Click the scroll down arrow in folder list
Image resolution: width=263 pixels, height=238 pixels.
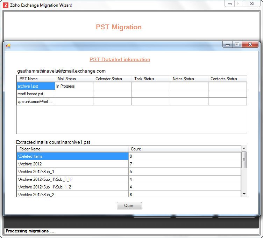click(244, 194)
